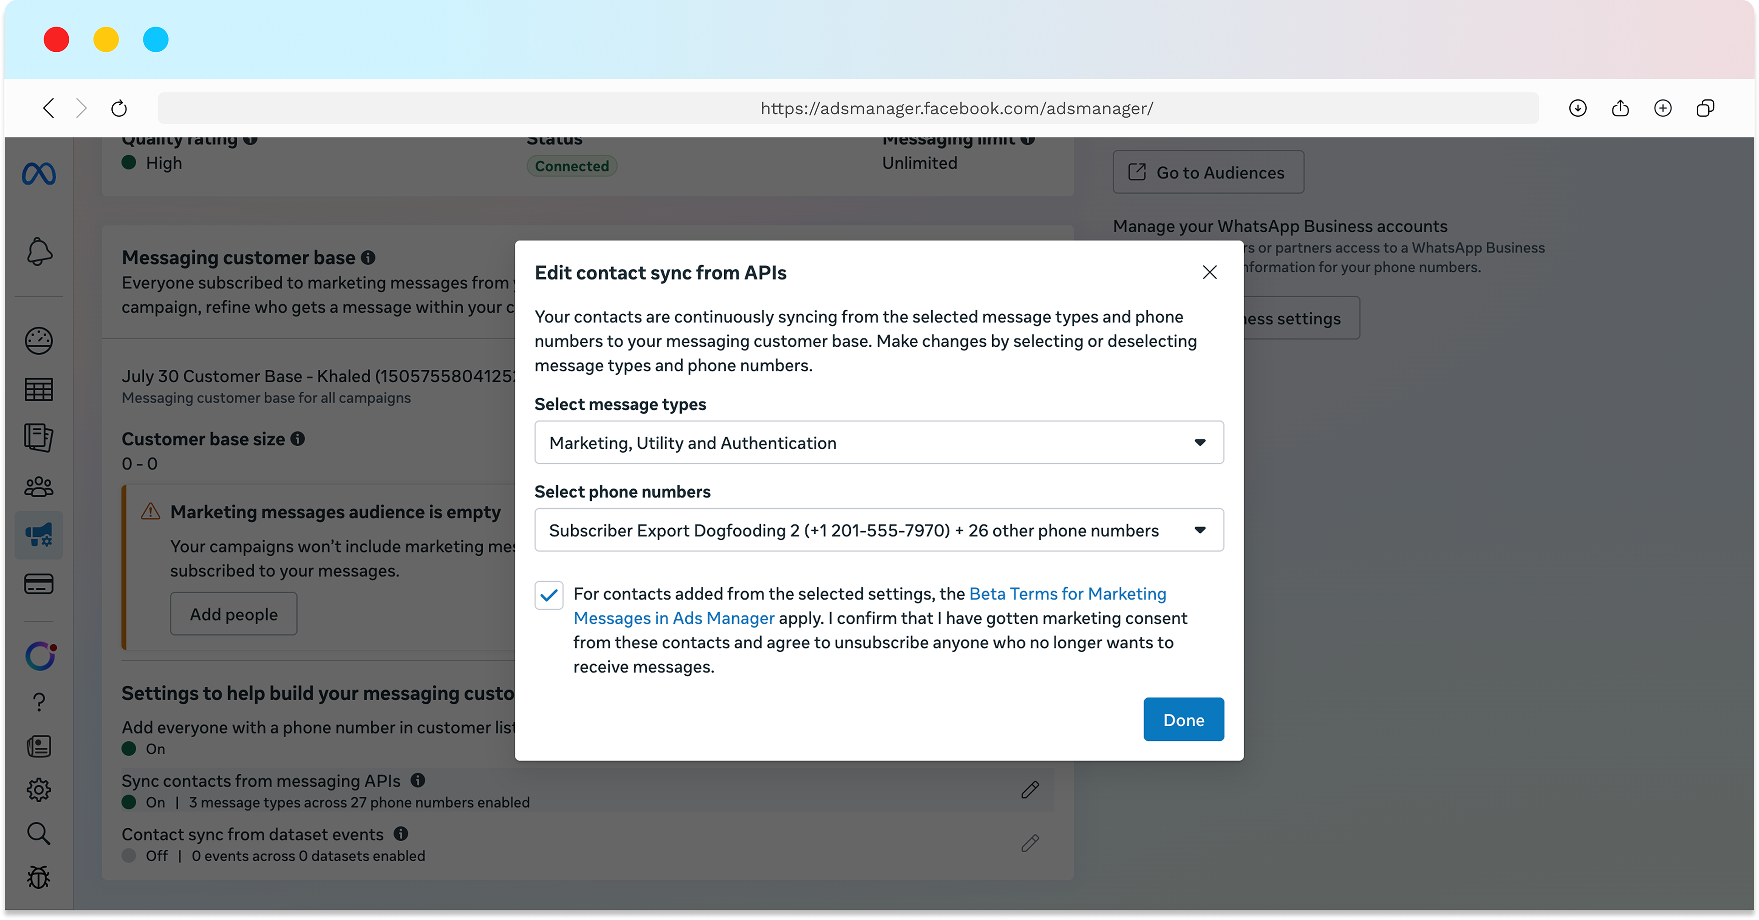Open the audiences people icon

pos(39,486)
